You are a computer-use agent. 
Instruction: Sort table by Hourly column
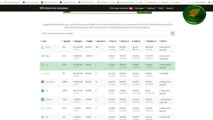click(123, 41)
